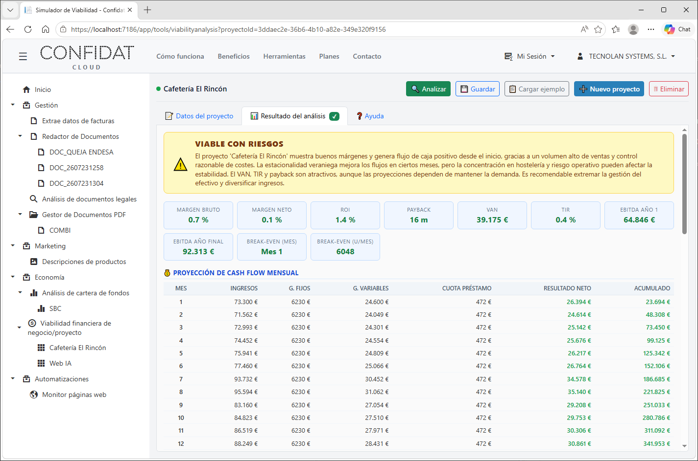Collapse the Viabilidad financiera node
This screenshot has width=698, height=461.
click(20, 328)
